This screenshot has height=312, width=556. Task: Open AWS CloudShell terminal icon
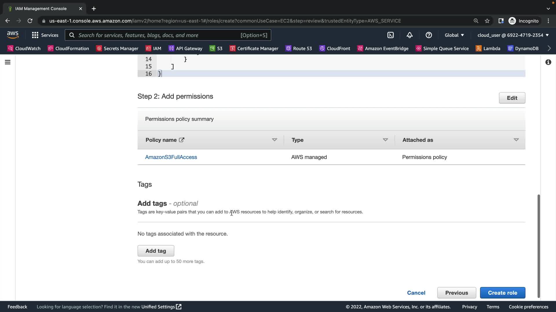click(390, 35)
